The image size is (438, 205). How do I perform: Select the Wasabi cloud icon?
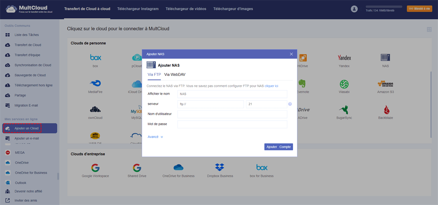click(344, 84)
